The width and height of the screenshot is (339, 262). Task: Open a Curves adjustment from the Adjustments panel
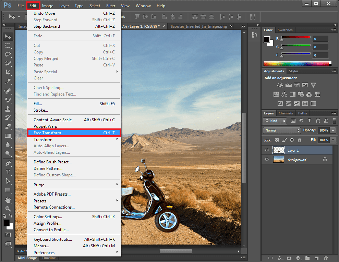click(x=297, y=85)
